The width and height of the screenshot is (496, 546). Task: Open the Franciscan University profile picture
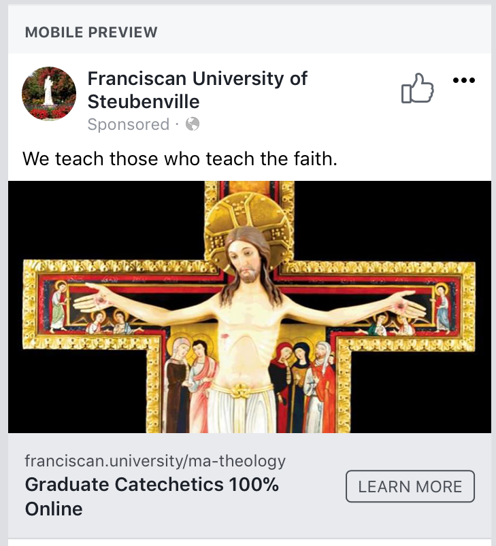(49, 94)
